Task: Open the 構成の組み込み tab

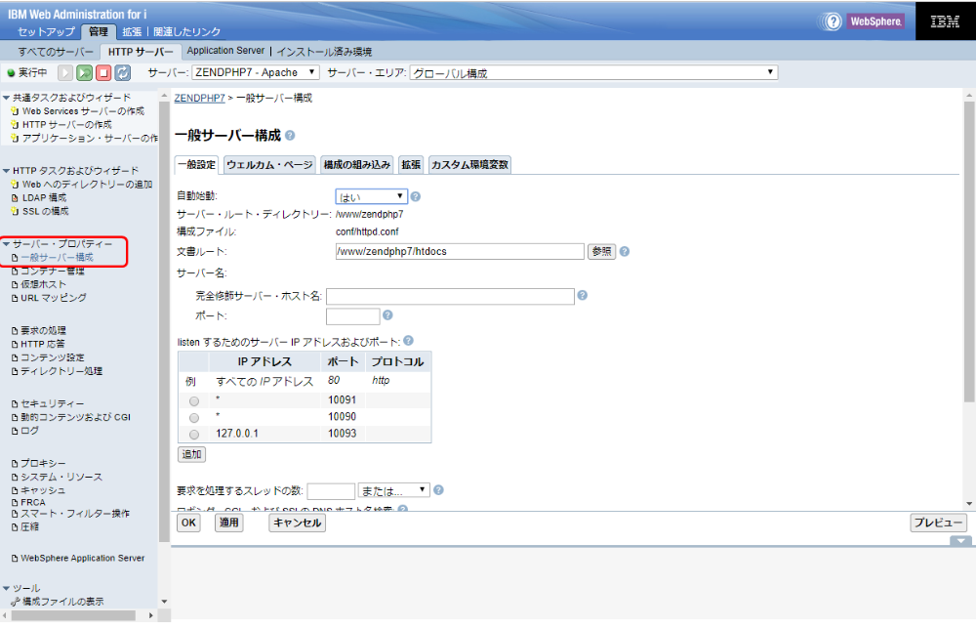Action: point(357,164)
